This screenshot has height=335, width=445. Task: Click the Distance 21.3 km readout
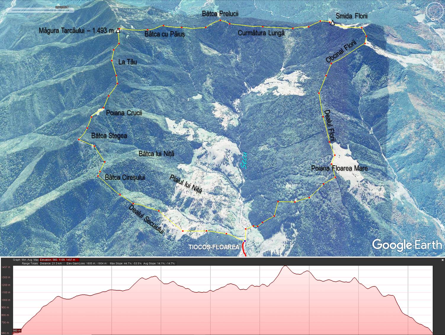click(x=51, y=263)
